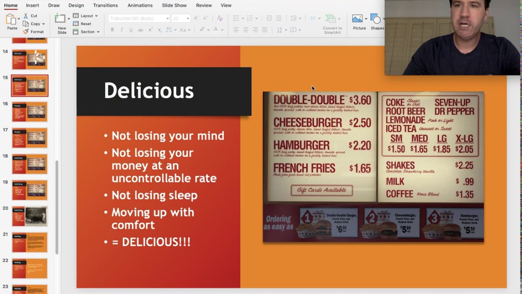522x294 pixels.
Task: Align text left
Action: [x=236, y=30]
